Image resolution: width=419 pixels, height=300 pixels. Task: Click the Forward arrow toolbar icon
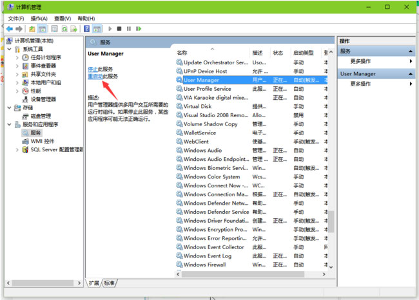coord(19,29)
